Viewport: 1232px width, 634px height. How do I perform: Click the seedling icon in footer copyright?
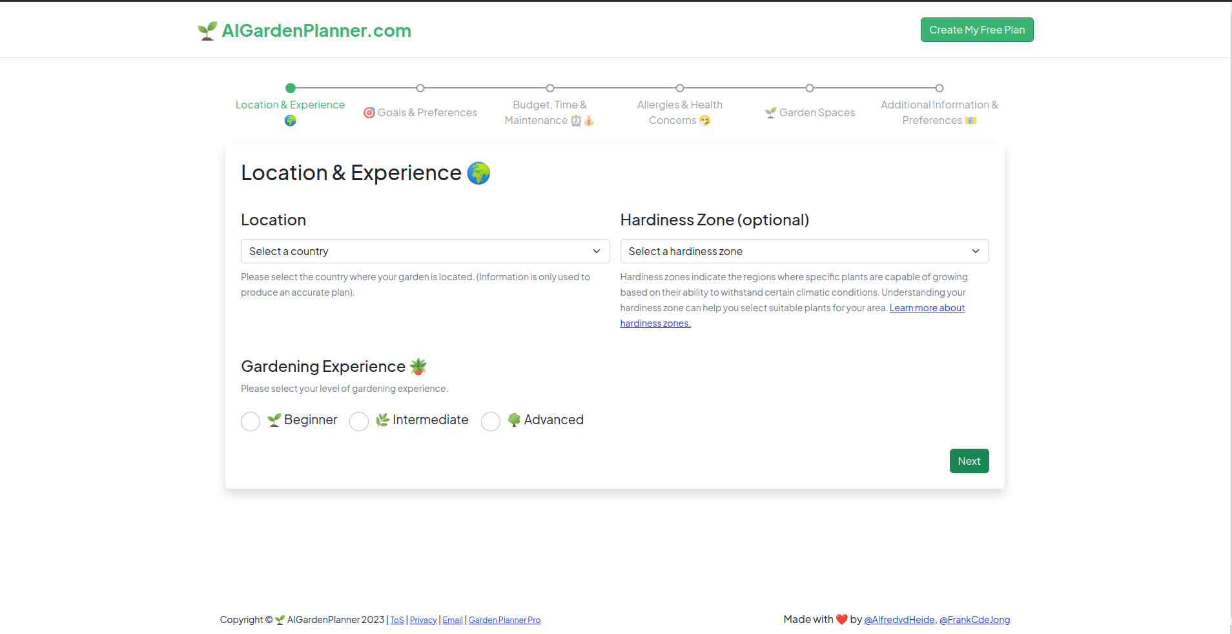click(x=280, y=620)
